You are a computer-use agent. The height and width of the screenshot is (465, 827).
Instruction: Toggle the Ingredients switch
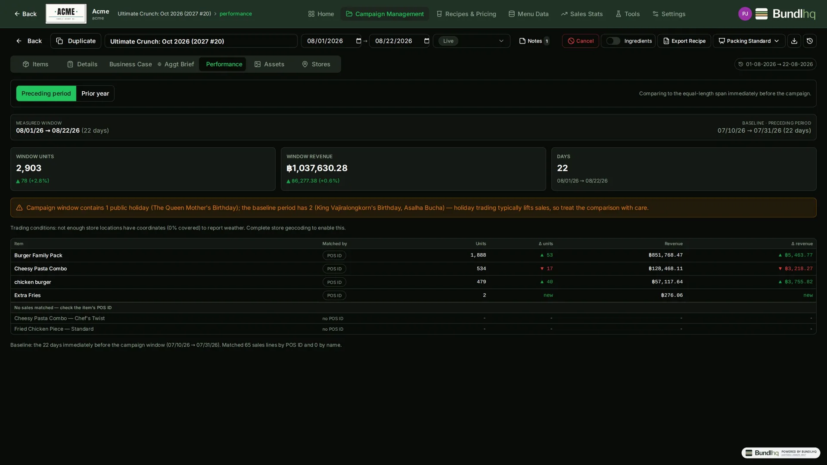[613, 41]
